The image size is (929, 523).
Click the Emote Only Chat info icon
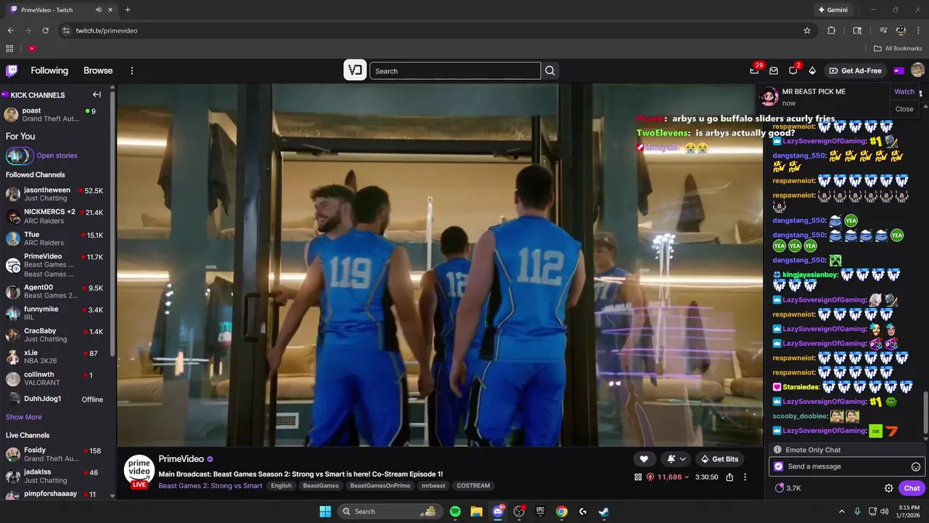(x=777, y=450)
